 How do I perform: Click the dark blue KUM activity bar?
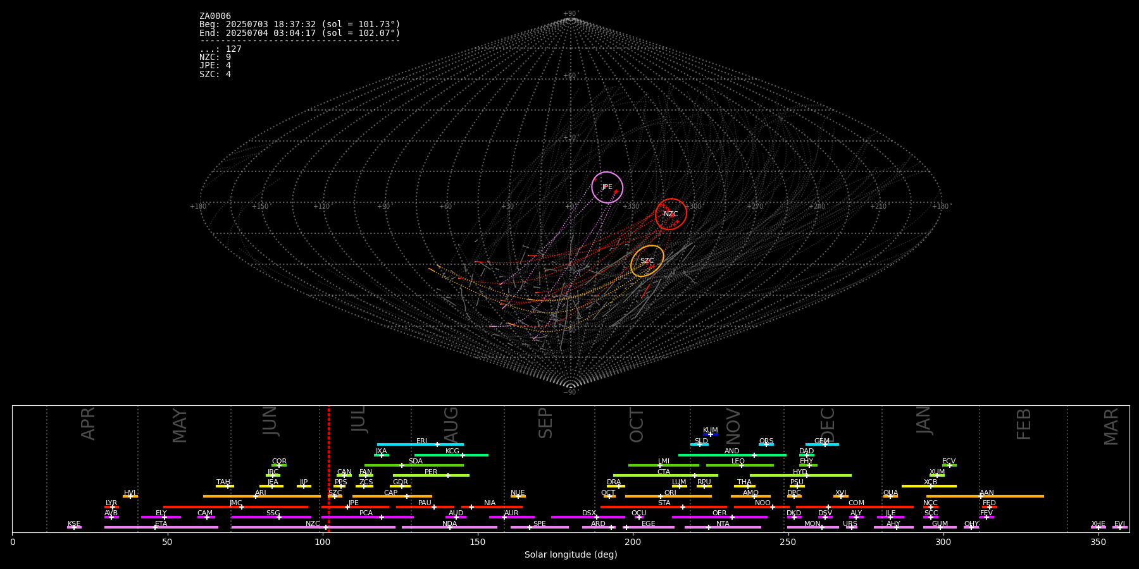click(711, 434)
